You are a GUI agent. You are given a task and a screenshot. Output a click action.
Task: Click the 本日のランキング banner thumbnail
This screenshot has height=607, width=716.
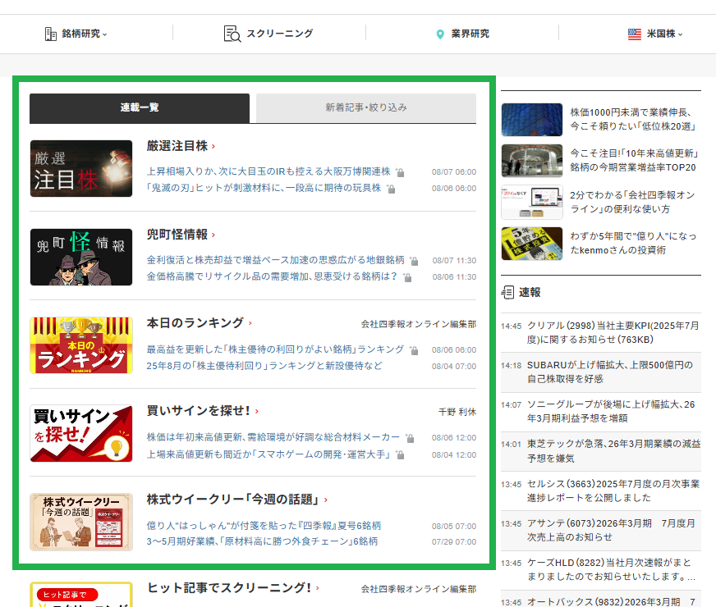(81, 345)
